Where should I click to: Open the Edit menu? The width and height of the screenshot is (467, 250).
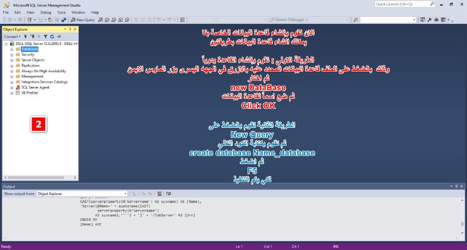coord(18,12)
